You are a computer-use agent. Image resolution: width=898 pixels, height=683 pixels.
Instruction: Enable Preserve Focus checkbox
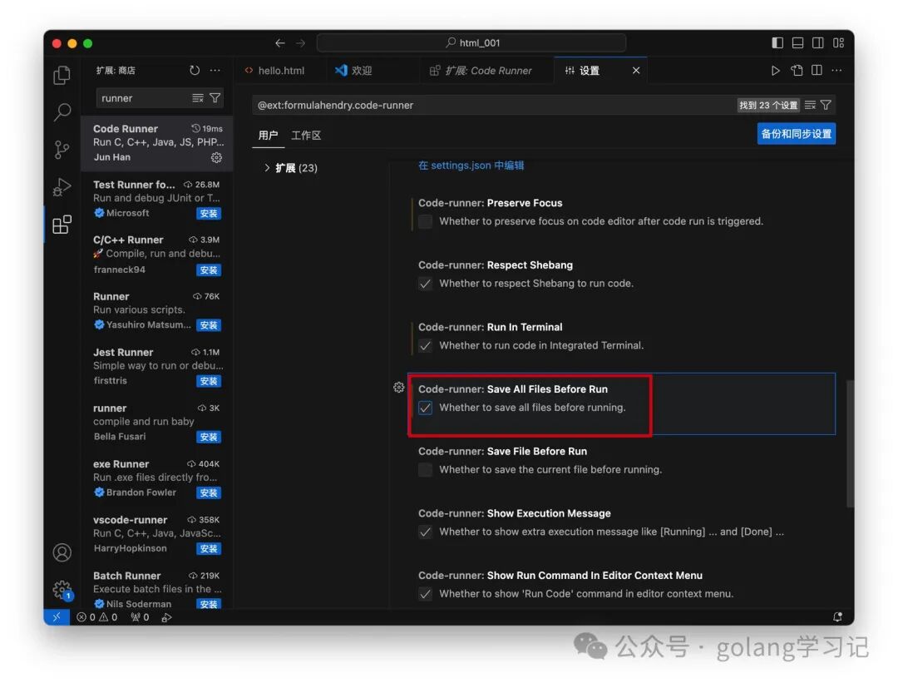tap(426, 222)
